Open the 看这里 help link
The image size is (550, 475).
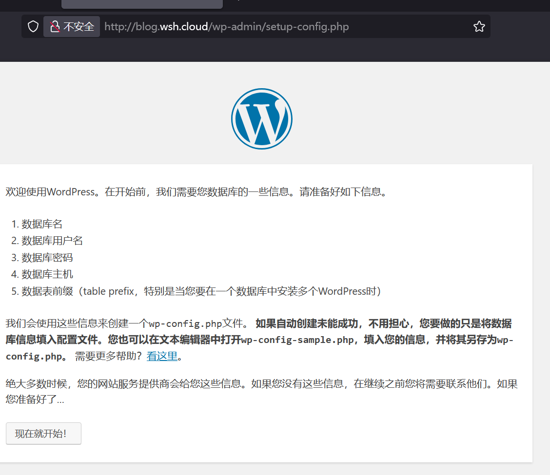[162, 356]
